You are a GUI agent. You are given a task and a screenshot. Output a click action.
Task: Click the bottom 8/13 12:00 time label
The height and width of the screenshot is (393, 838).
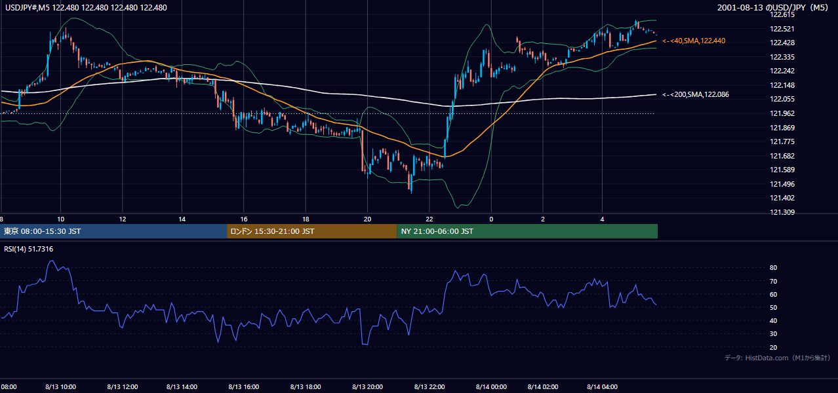click(x=122, y=386)
